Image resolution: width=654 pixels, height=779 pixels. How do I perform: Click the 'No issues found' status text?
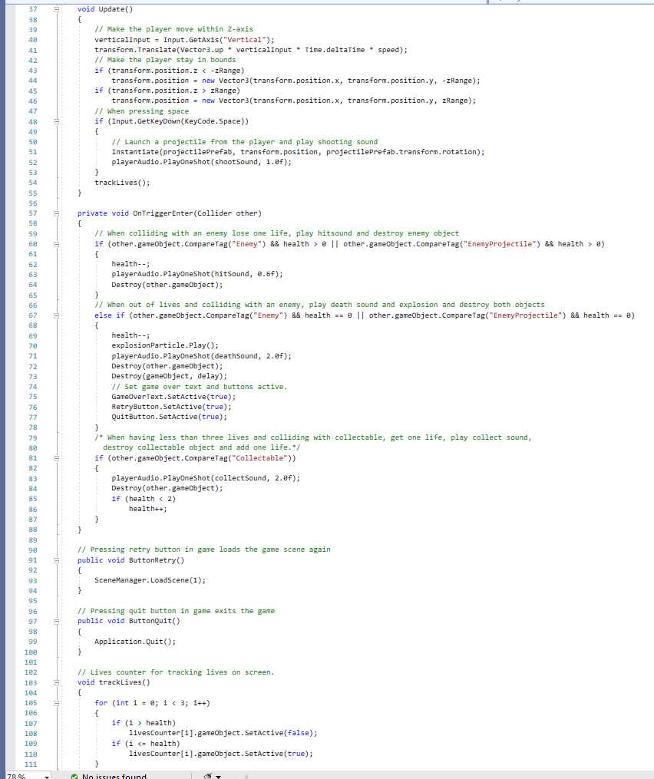pos(114,776)
